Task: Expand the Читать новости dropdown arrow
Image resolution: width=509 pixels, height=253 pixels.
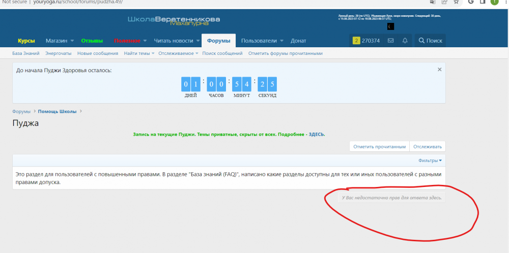Action: 197,41
